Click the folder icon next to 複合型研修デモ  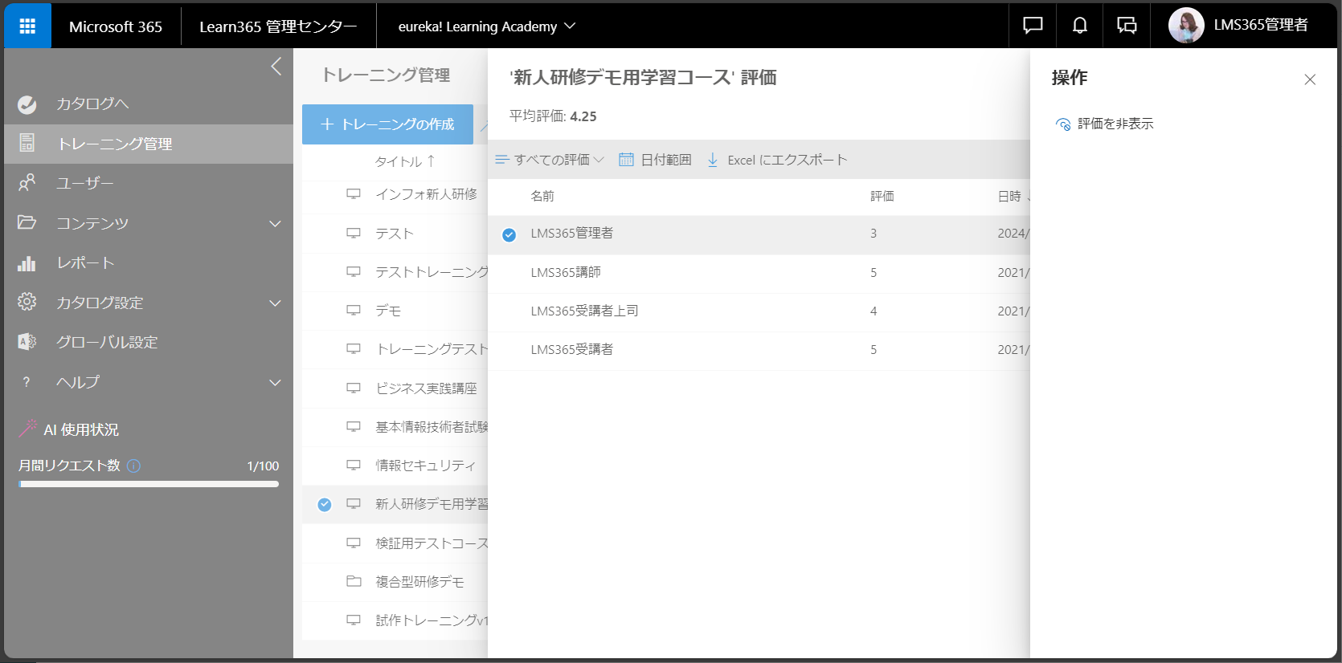[x=354, y=581]
